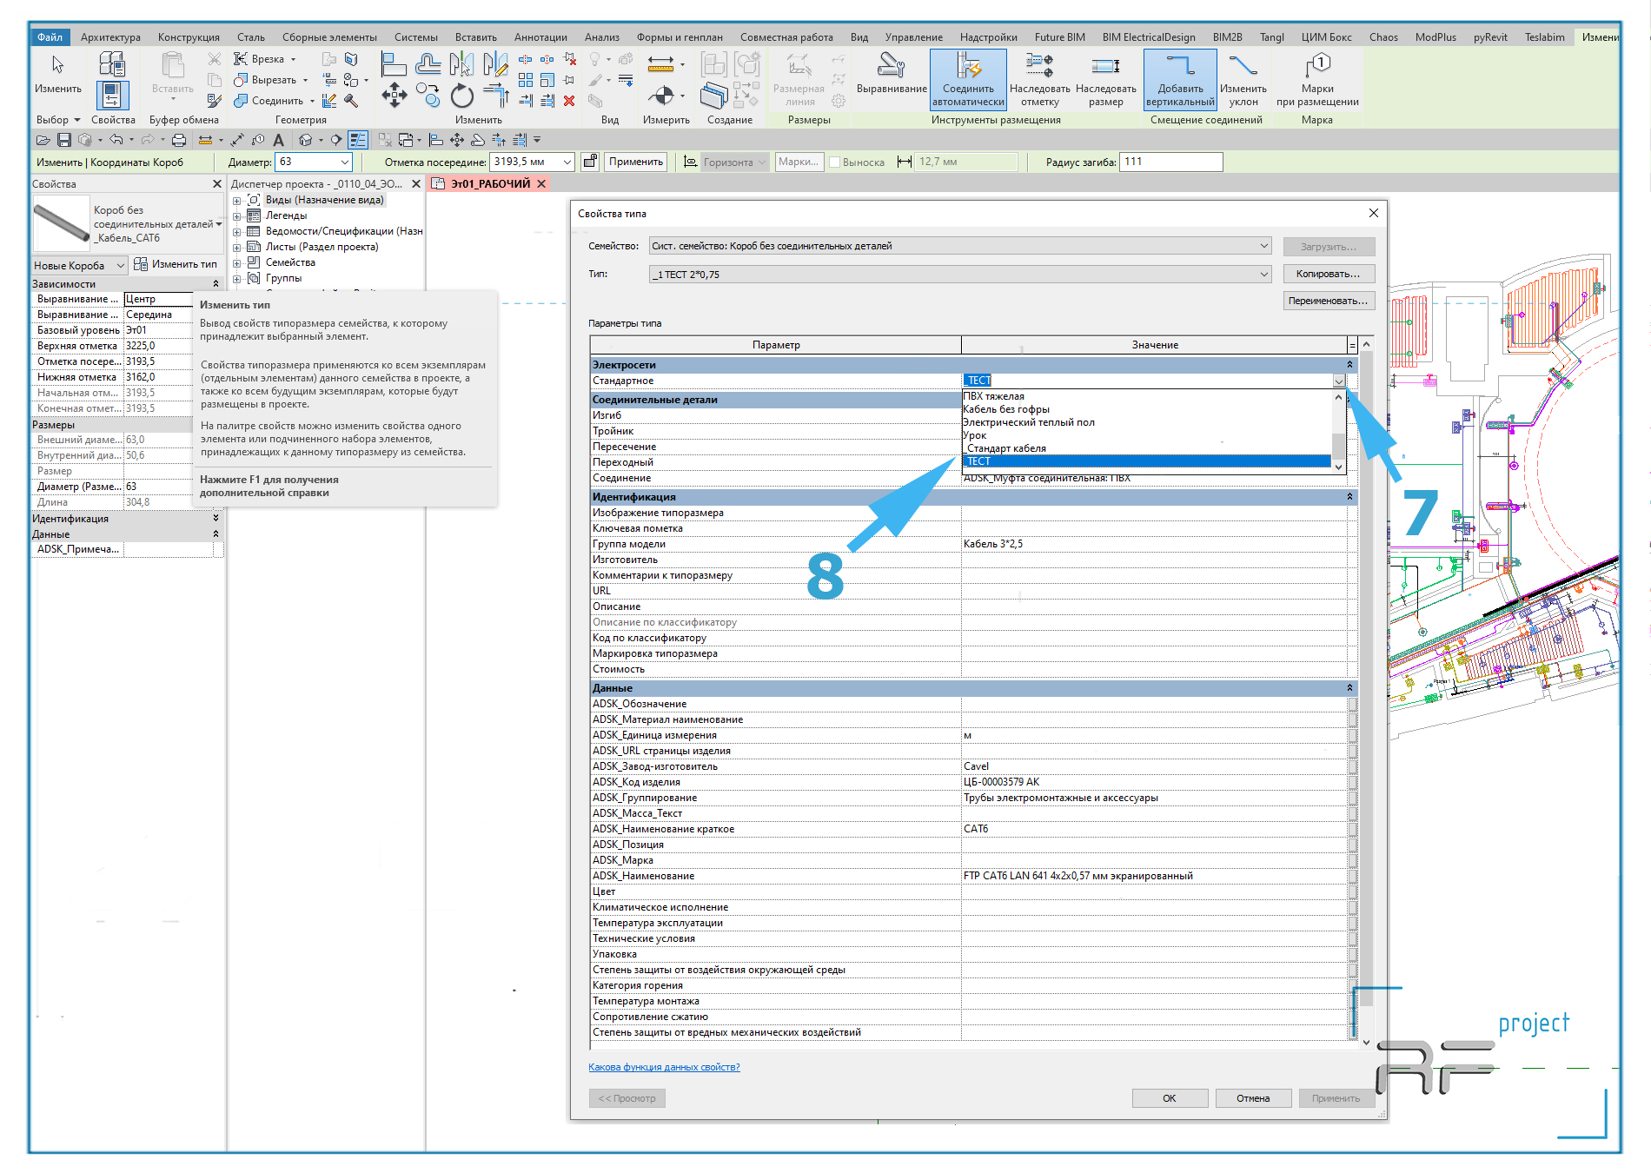Select the Rotate tool in the ribbon
Screen dimensions: 1651x1173
click(461, 96)
